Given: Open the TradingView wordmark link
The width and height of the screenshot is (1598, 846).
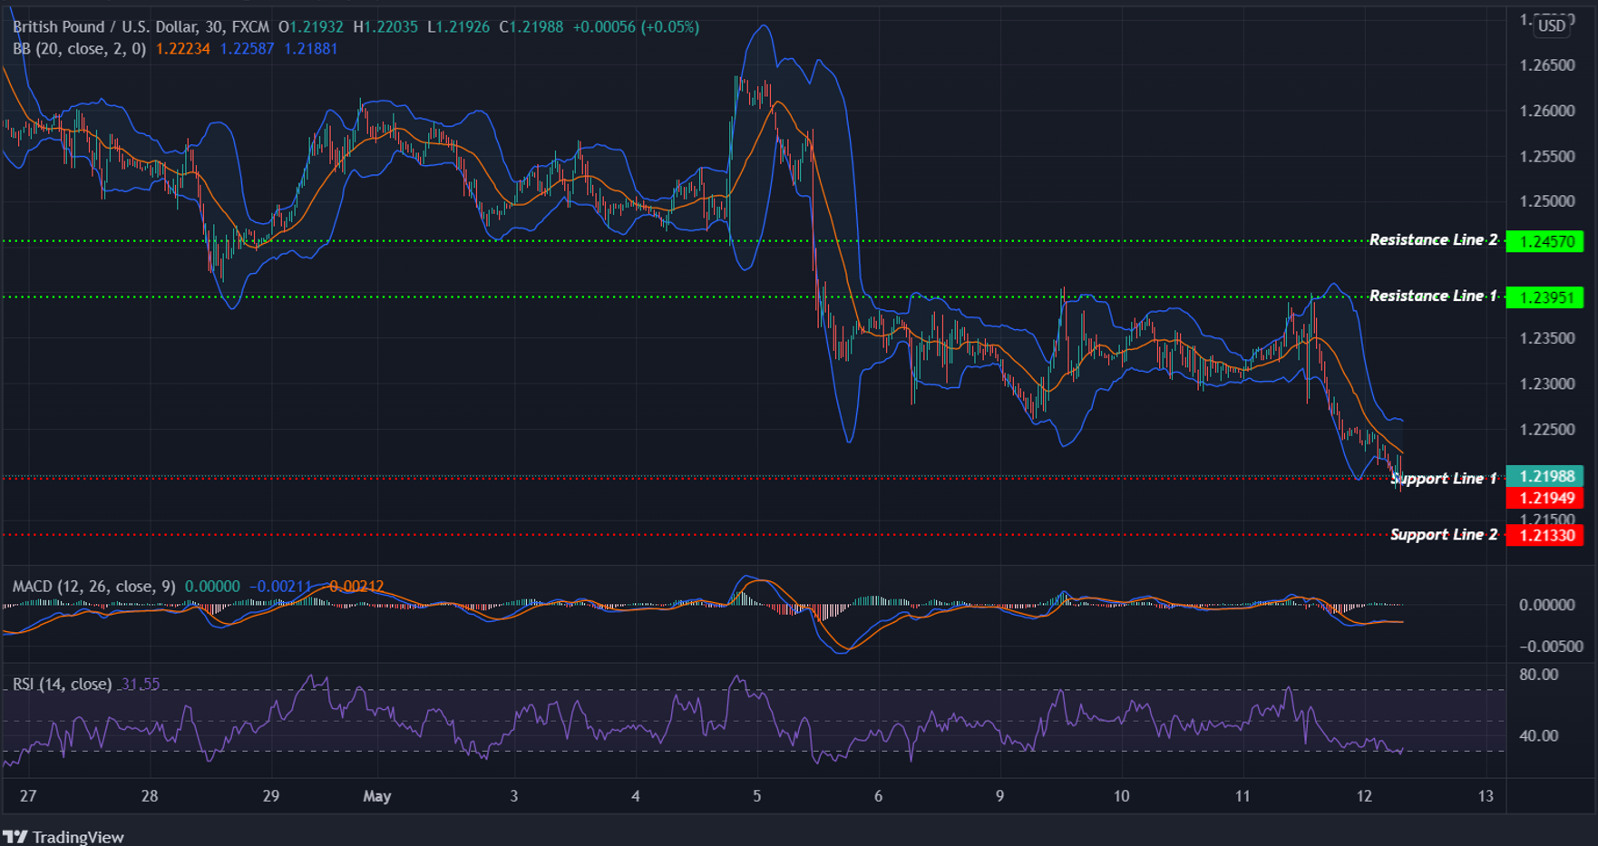Looking at the screenshot, I should coord(78,837).
